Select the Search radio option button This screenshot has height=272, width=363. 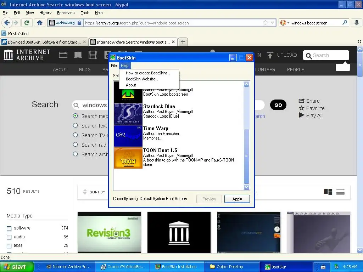coord(75,144)
